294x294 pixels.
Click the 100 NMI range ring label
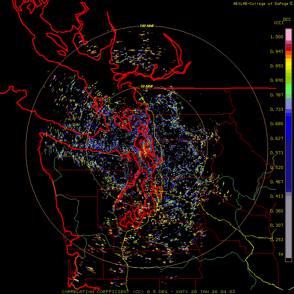pyautogui.click(x=147, y=26)
